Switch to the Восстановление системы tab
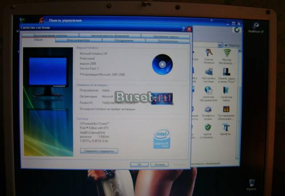285x196 pixels. pos(50,35)
